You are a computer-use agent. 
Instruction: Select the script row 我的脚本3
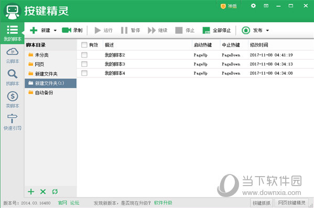tap(195, 64)
